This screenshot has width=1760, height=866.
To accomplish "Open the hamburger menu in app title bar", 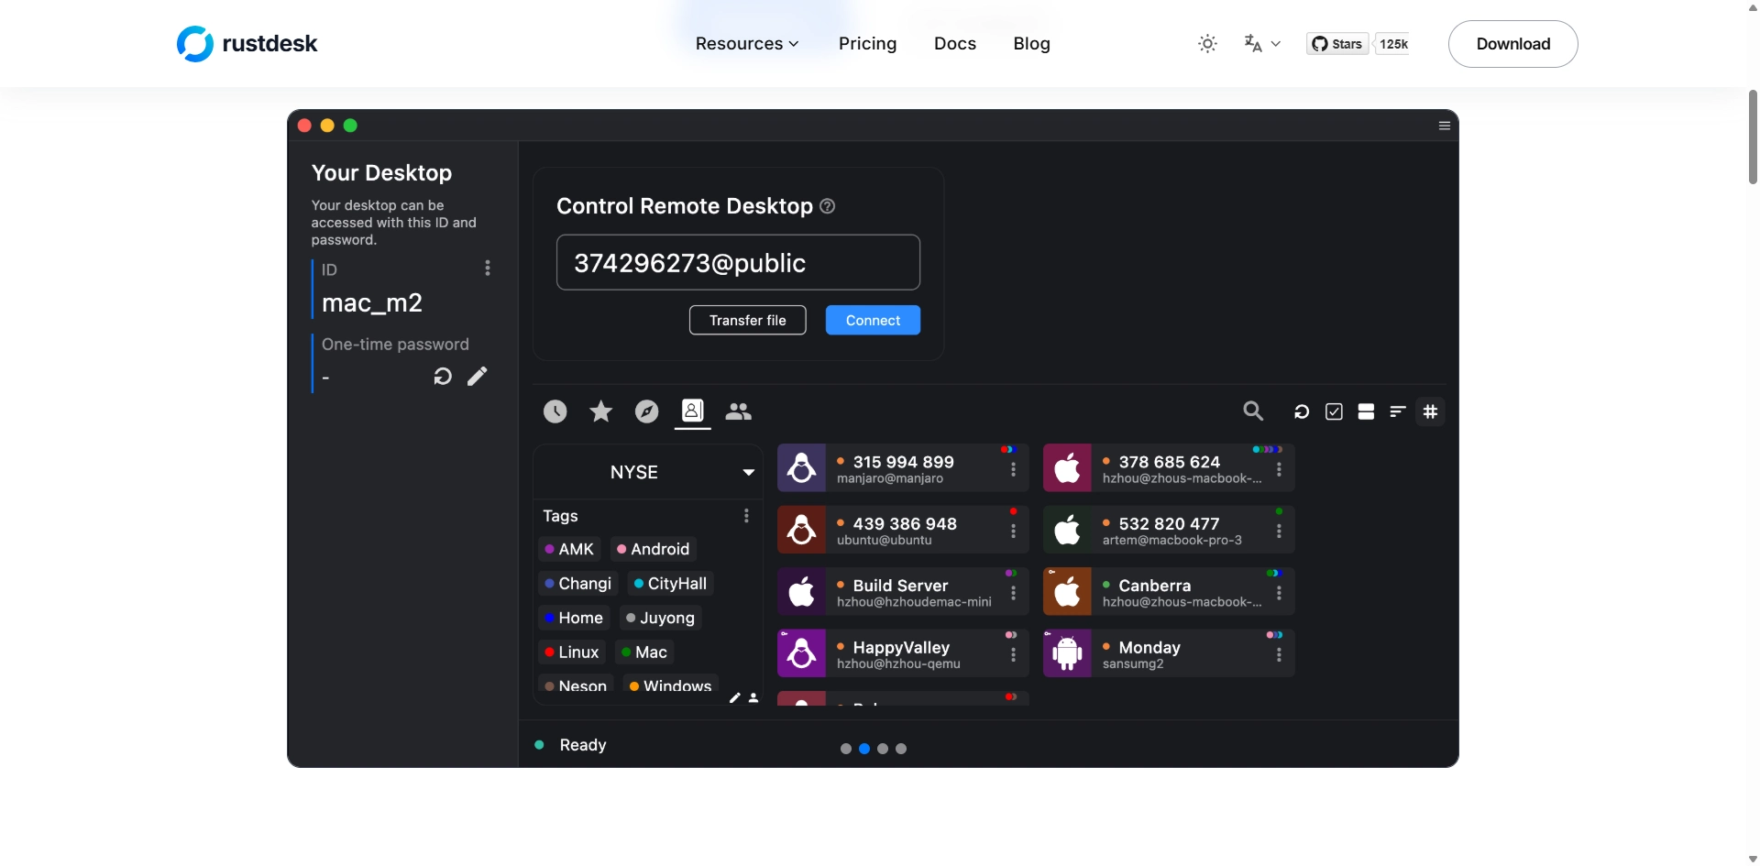I will tap(1444, 126).
